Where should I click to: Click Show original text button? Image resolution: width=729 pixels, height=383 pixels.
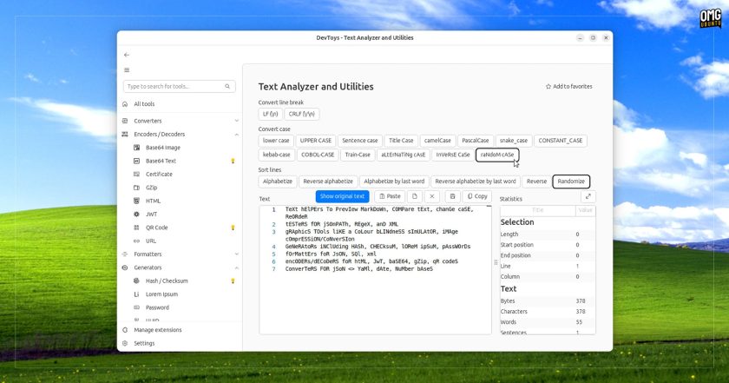[x=342, y=196]
